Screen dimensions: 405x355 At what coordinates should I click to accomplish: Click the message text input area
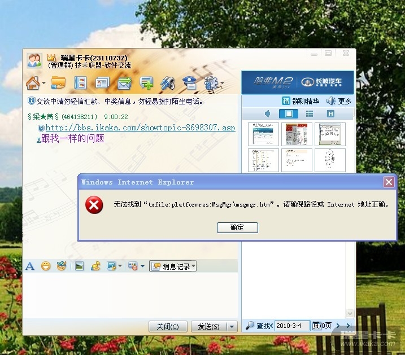130,295
